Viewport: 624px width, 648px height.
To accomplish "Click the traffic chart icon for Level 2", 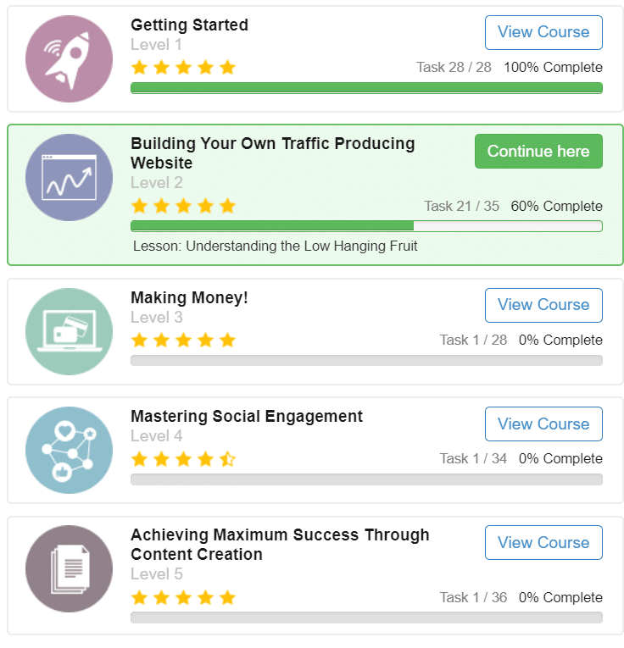I will point(69,177).
